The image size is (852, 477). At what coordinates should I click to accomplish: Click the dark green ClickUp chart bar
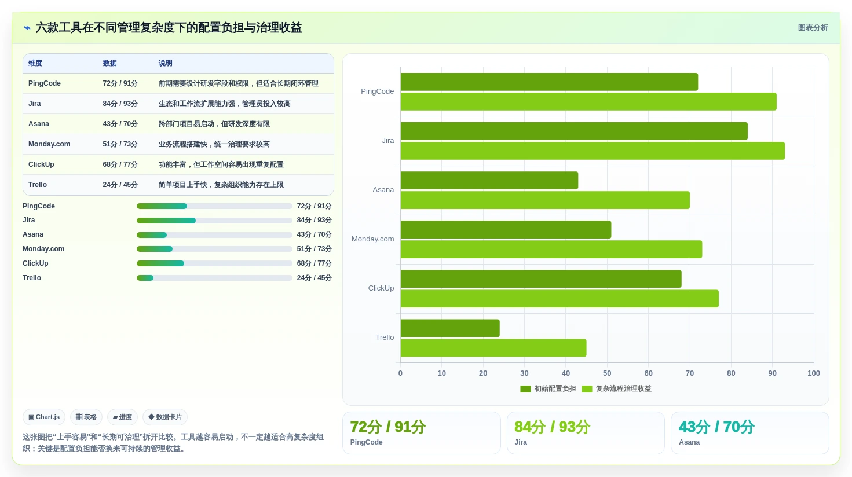tap(541, 278)
